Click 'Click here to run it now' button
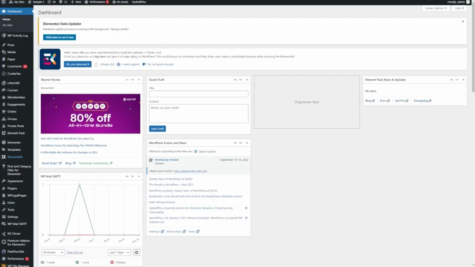 pyautogui.click(x=59, y=37)
